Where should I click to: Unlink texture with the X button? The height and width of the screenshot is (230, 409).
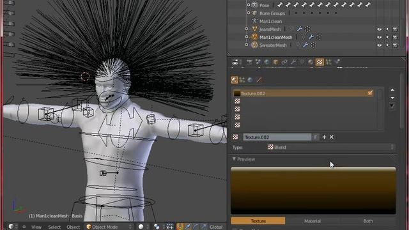point(331,137)
